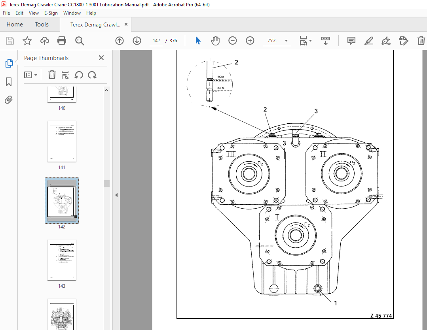
Task: Open the View menu
Action: [x=34, y=13]
